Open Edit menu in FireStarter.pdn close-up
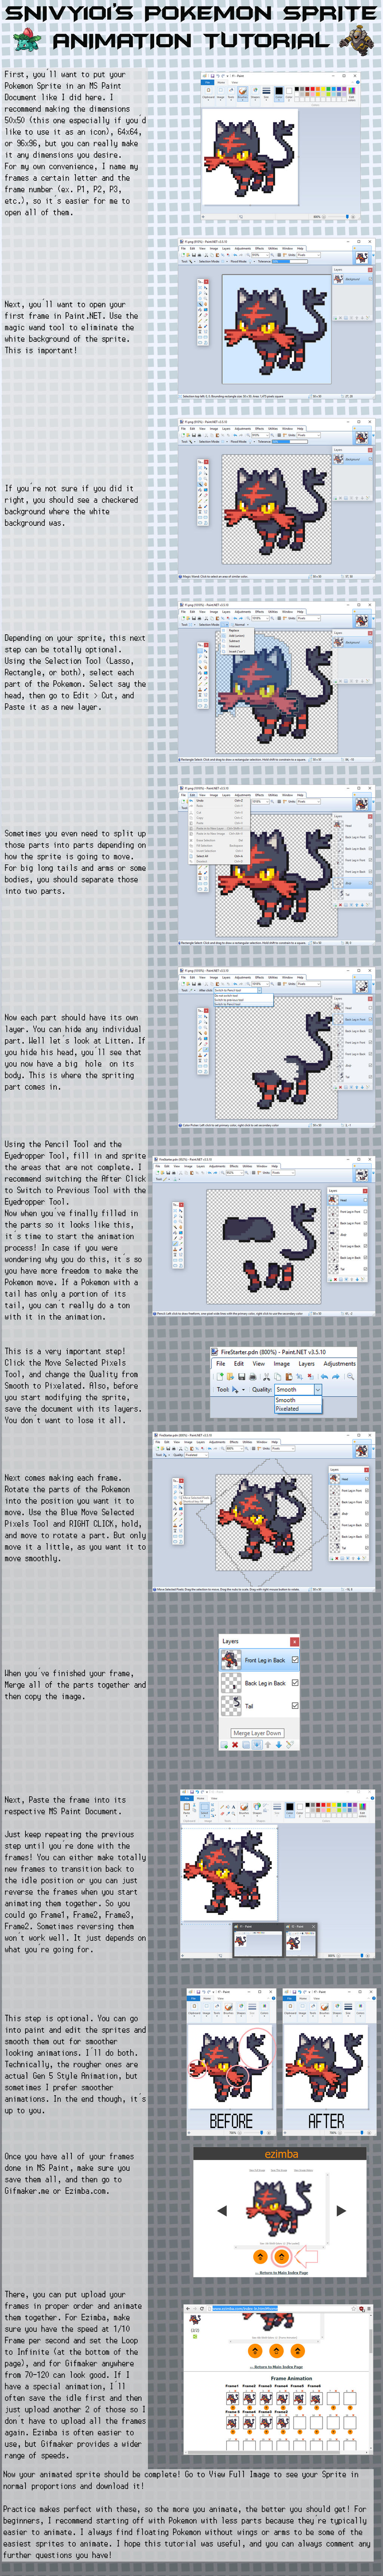The image size is (383, 2576). (239, 1364)
